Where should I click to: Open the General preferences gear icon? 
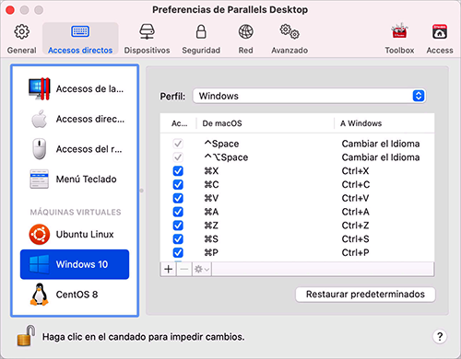[21, 31]
